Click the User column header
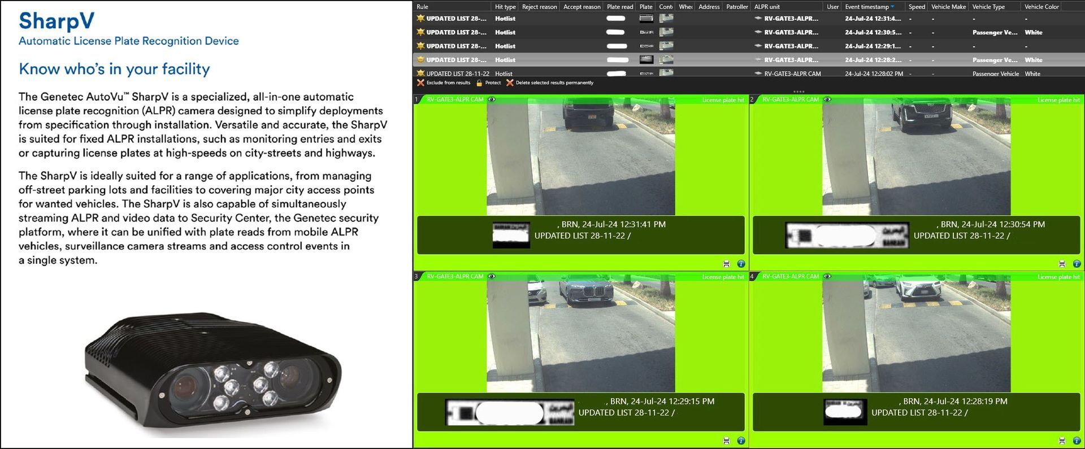Image resolution: width=1085 pixels, height=449 pixels. pyautogui.click(x=833, y=7)
